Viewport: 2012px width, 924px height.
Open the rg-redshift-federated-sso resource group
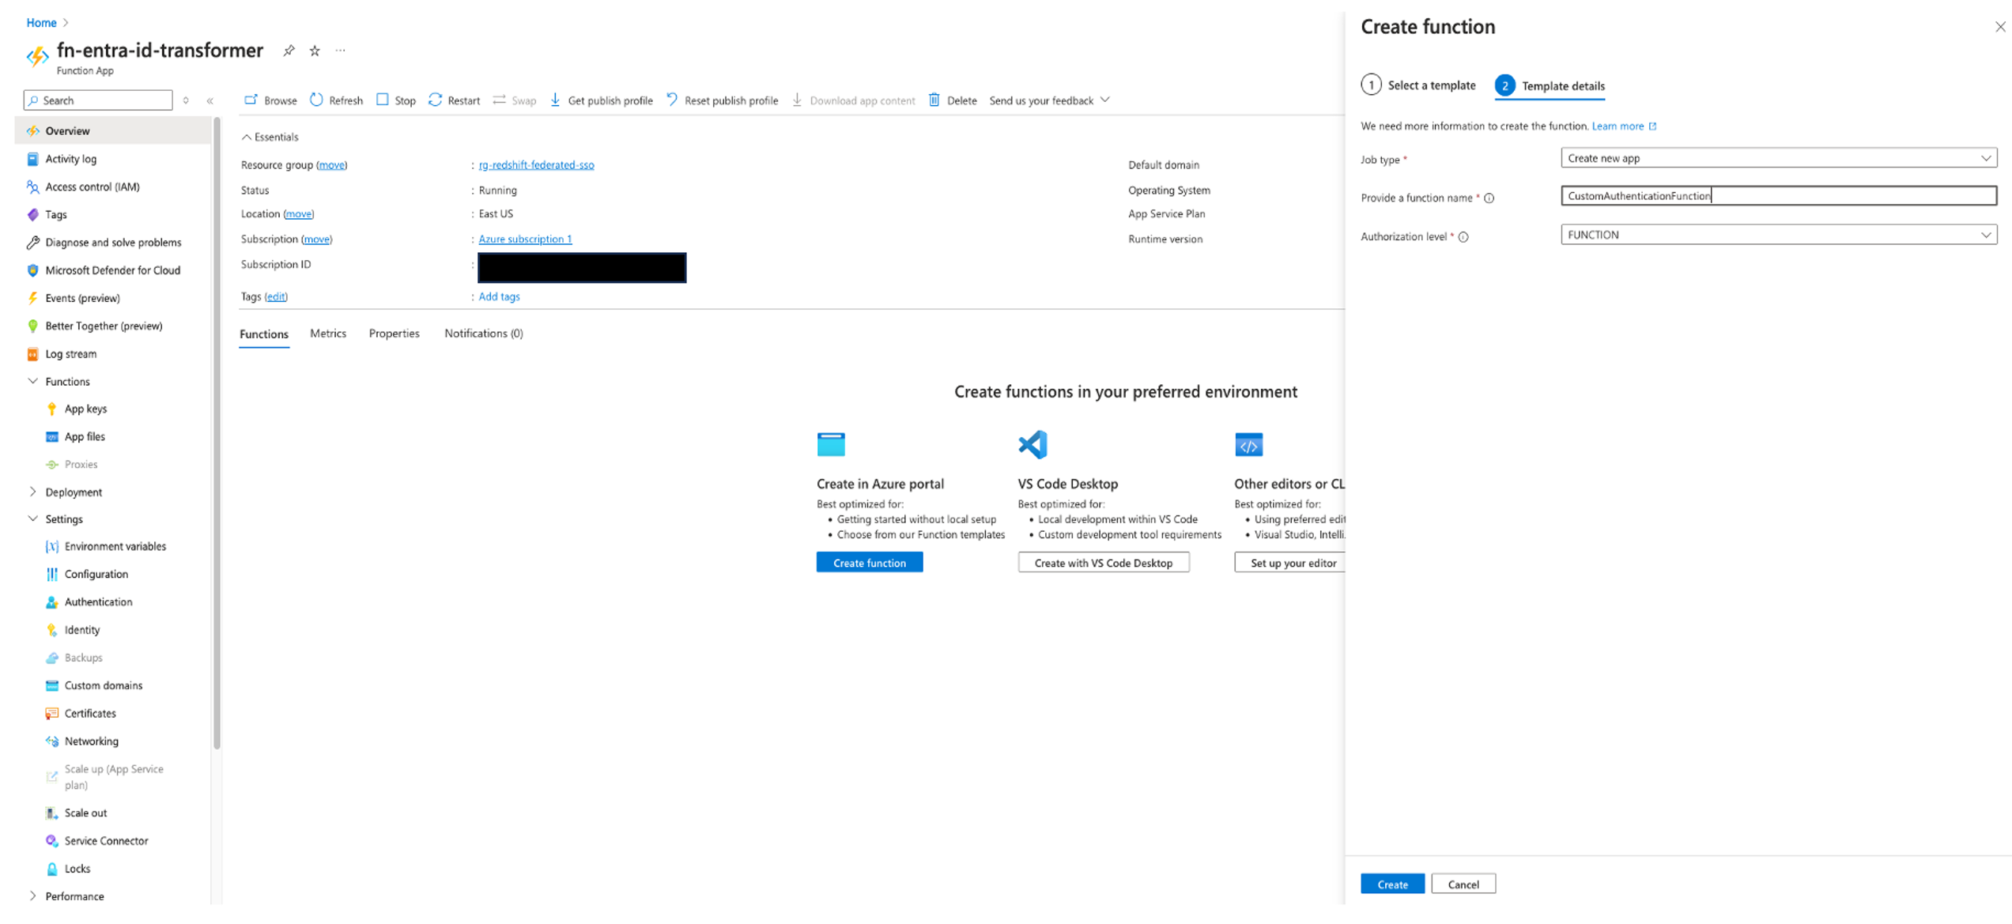[537, 164]
